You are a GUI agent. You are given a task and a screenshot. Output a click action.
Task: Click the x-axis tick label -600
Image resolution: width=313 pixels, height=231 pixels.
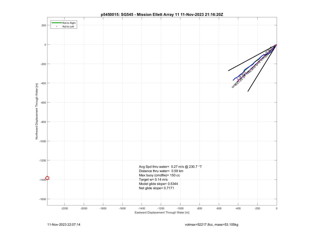tap(219, 209)
